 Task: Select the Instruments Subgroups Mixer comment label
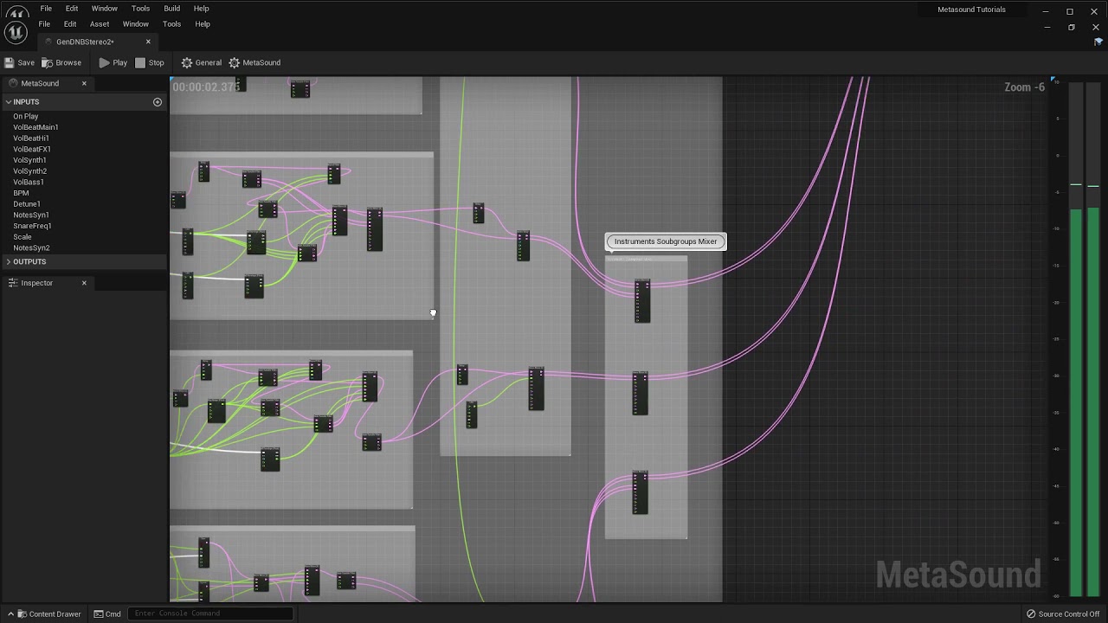(666, 241)
